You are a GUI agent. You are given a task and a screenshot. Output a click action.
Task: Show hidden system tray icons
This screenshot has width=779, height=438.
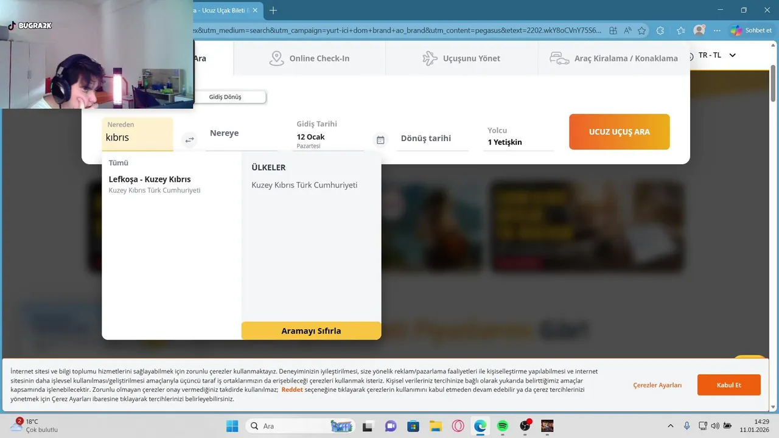coord(671,426)
